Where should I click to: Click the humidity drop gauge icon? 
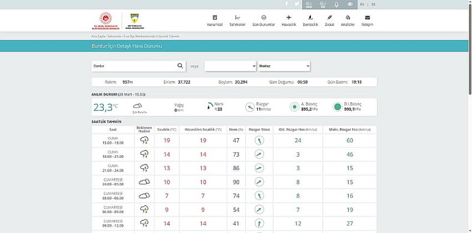point(210,106)
